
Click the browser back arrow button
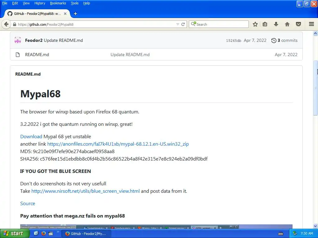click(6, 24)
